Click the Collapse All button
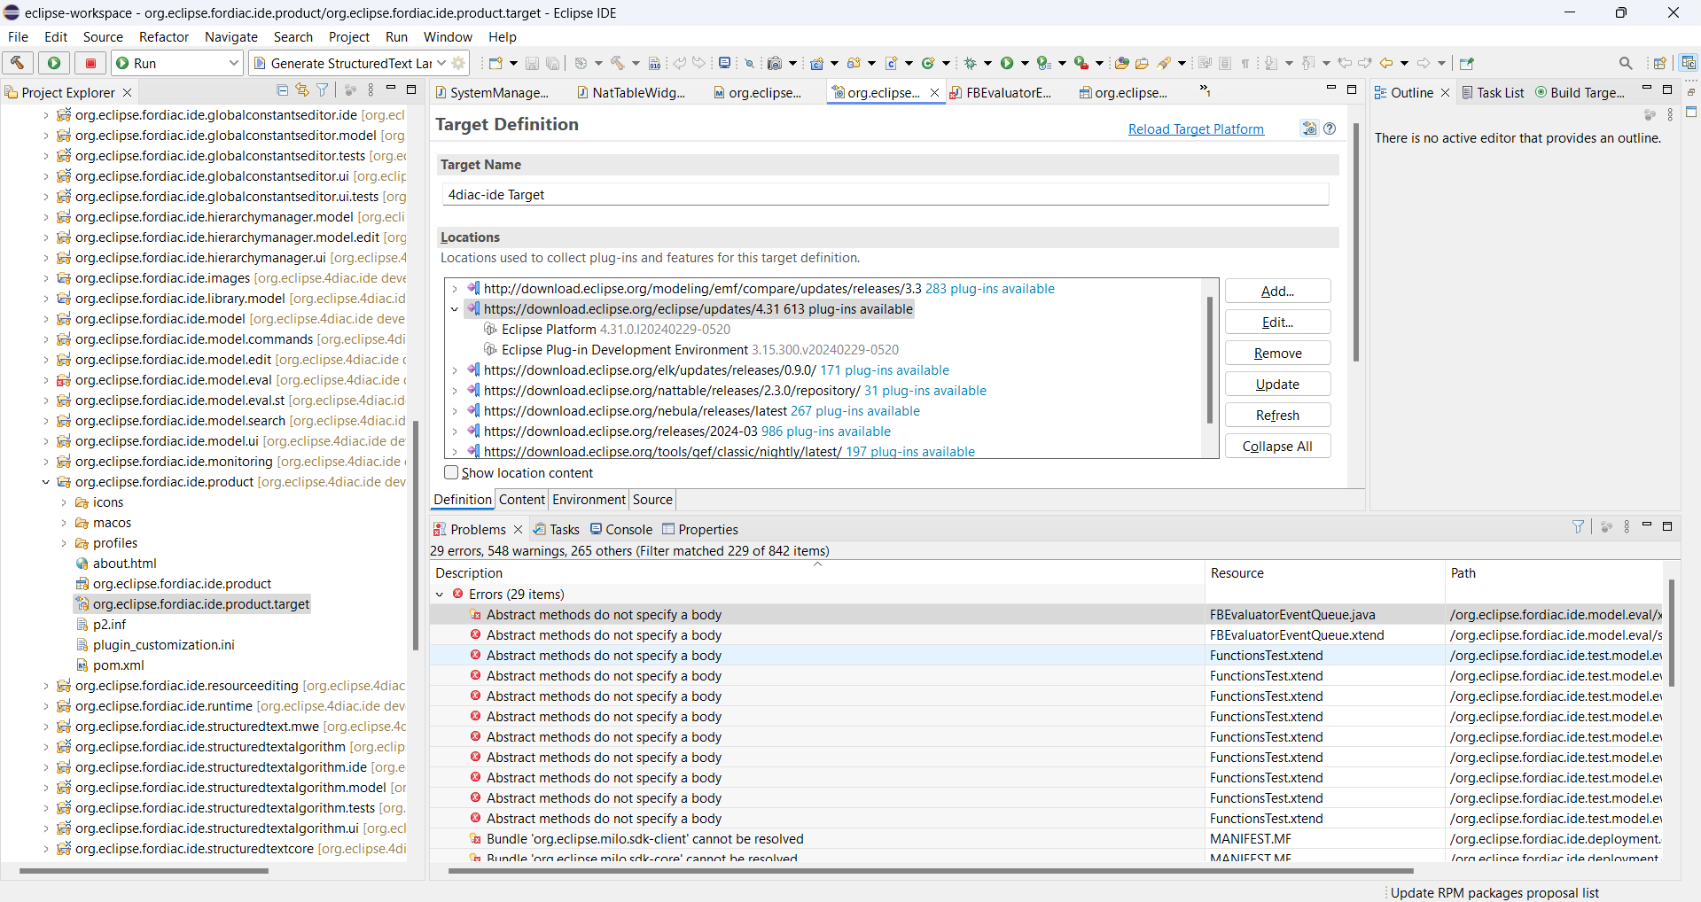This screenshot has width=1701, height=902. 1277,446
